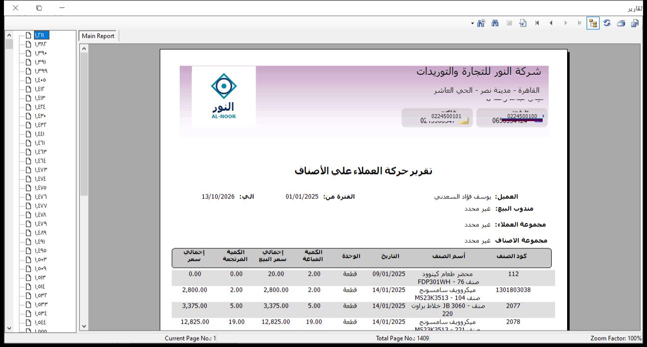Click the start date 01/01/2025
This screenshot has height=347, width=647.
pos(302,196)
